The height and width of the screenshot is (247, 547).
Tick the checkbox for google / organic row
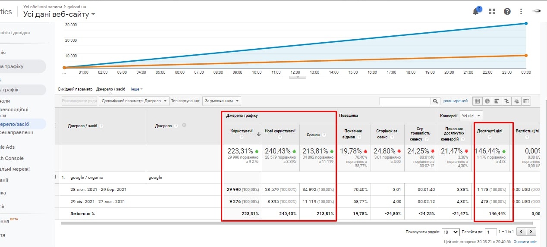click(55, 177)
